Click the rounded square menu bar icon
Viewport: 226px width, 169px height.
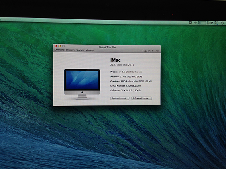tap(190, 23)
